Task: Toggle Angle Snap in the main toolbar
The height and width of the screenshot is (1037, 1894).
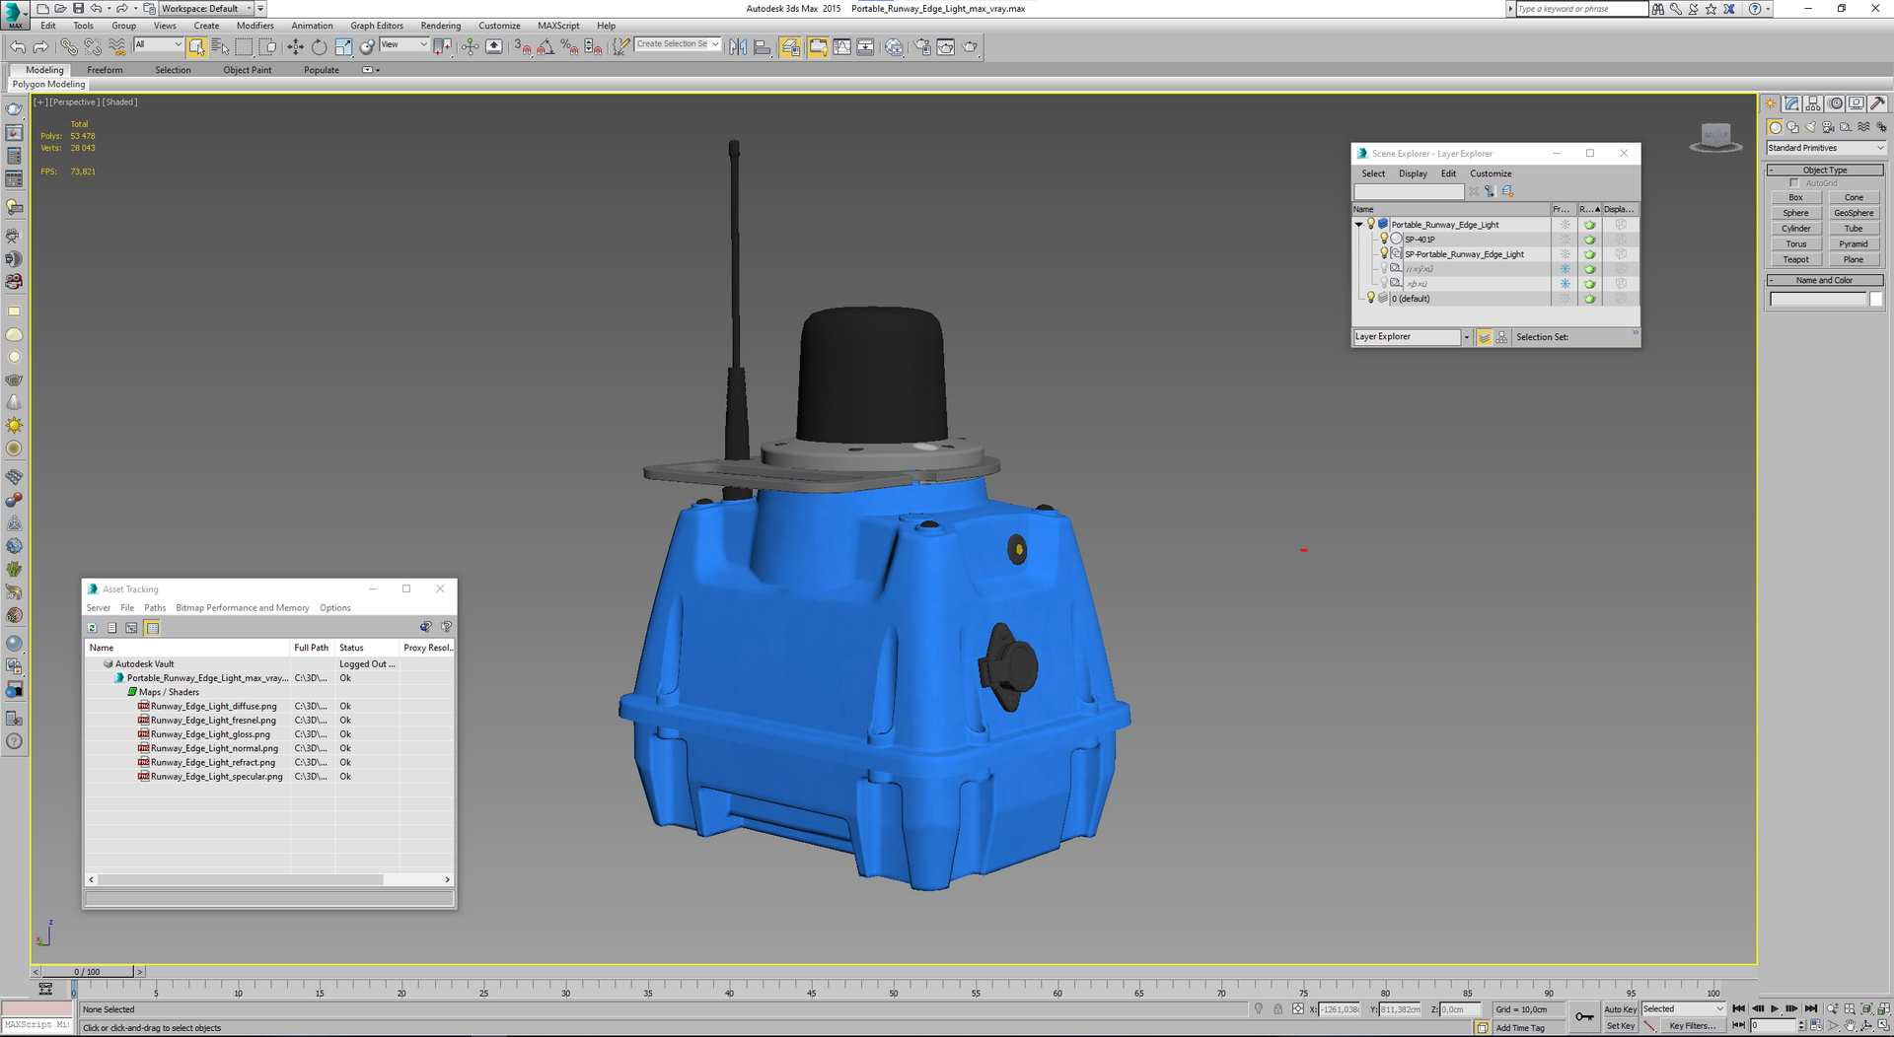Action: point(546,46)
